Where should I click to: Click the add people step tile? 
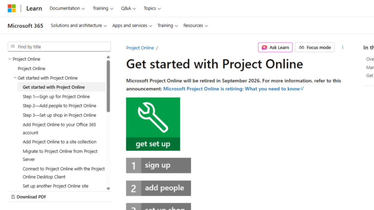point(158,188)
